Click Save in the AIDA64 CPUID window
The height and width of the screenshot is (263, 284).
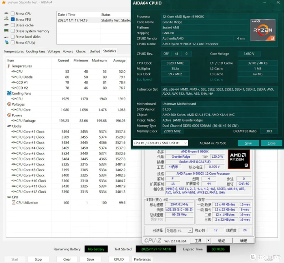click(248, 143)
